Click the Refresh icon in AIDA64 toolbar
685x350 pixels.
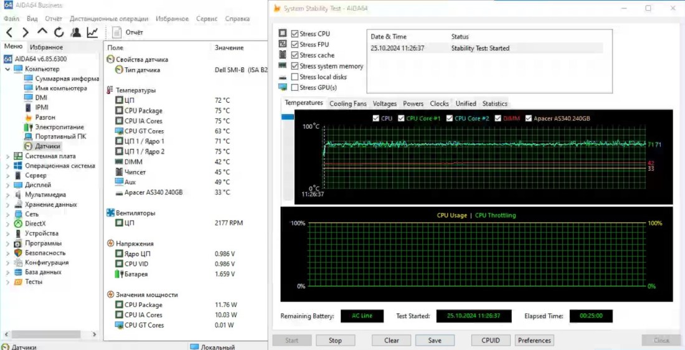tap(59, 32)
